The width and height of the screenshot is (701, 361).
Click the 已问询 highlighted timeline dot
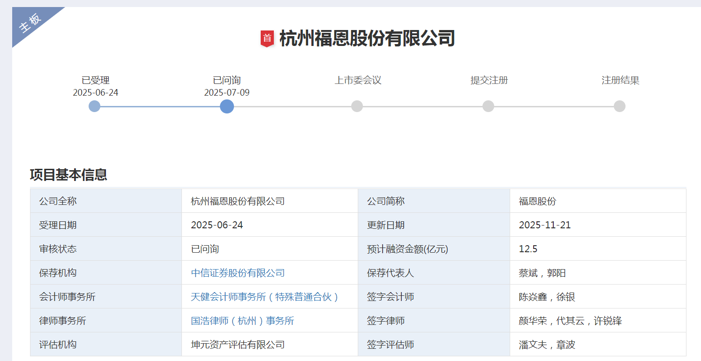click(226, 106)
